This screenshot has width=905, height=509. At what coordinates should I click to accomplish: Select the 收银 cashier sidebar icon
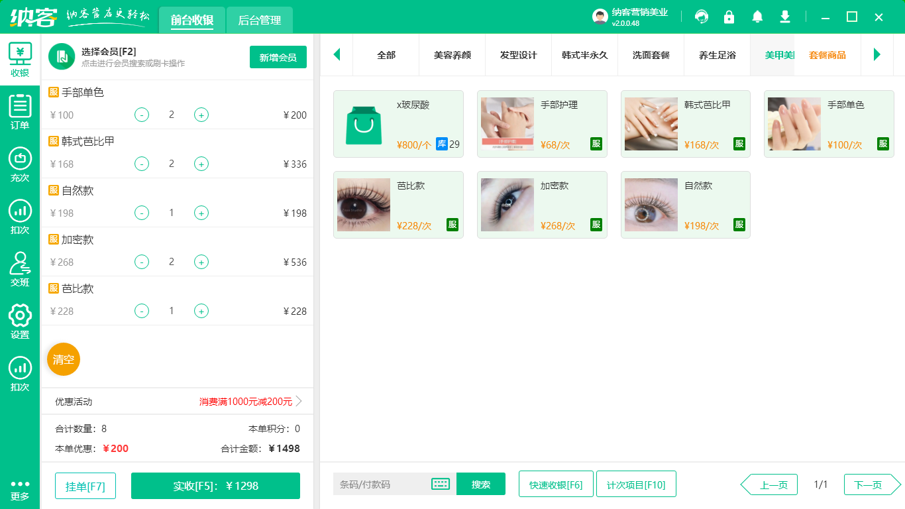19,58
